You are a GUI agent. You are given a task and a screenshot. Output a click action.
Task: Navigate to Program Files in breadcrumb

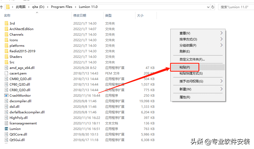[62, 7]
